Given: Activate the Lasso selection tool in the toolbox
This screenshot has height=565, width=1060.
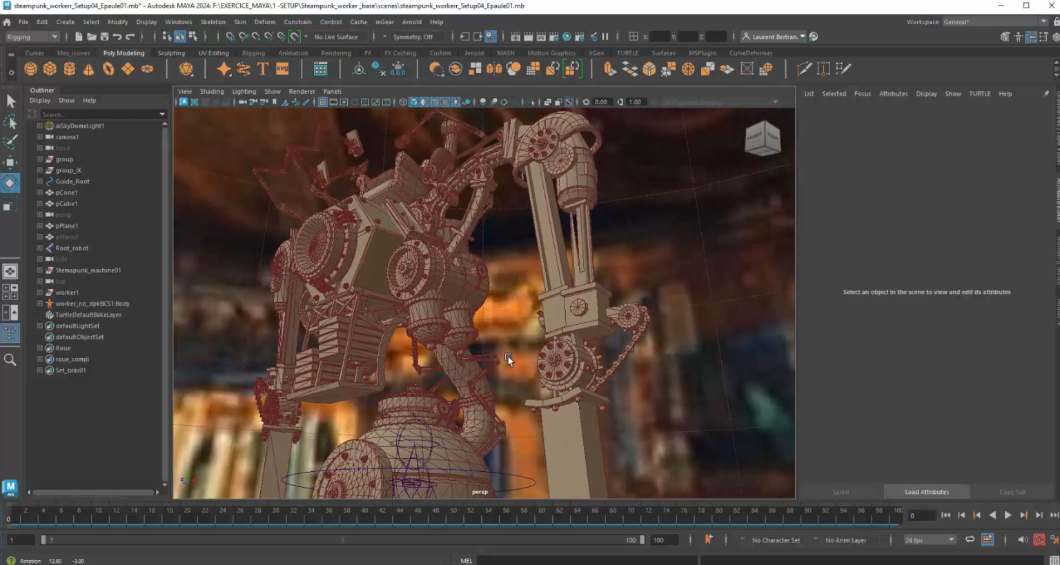Looking at the screenshot, I should [x=10, y=121].
